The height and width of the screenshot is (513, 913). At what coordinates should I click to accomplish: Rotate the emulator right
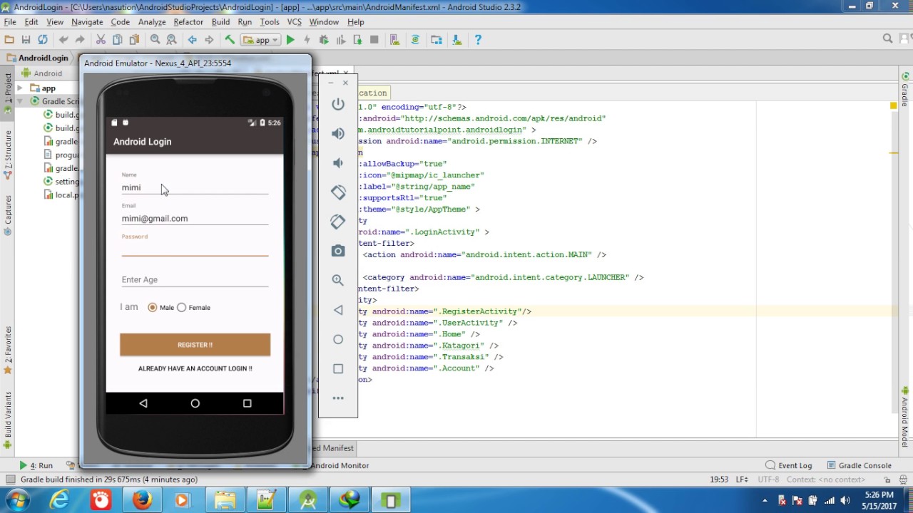pos(338,222)
